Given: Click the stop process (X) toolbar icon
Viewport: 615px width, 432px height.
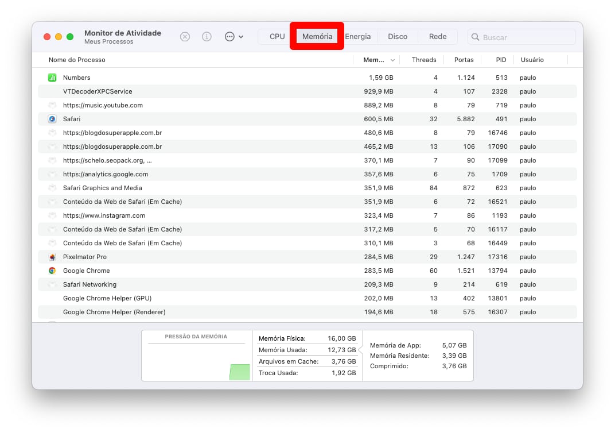Looking at the screenshot, I should [185, 37].
